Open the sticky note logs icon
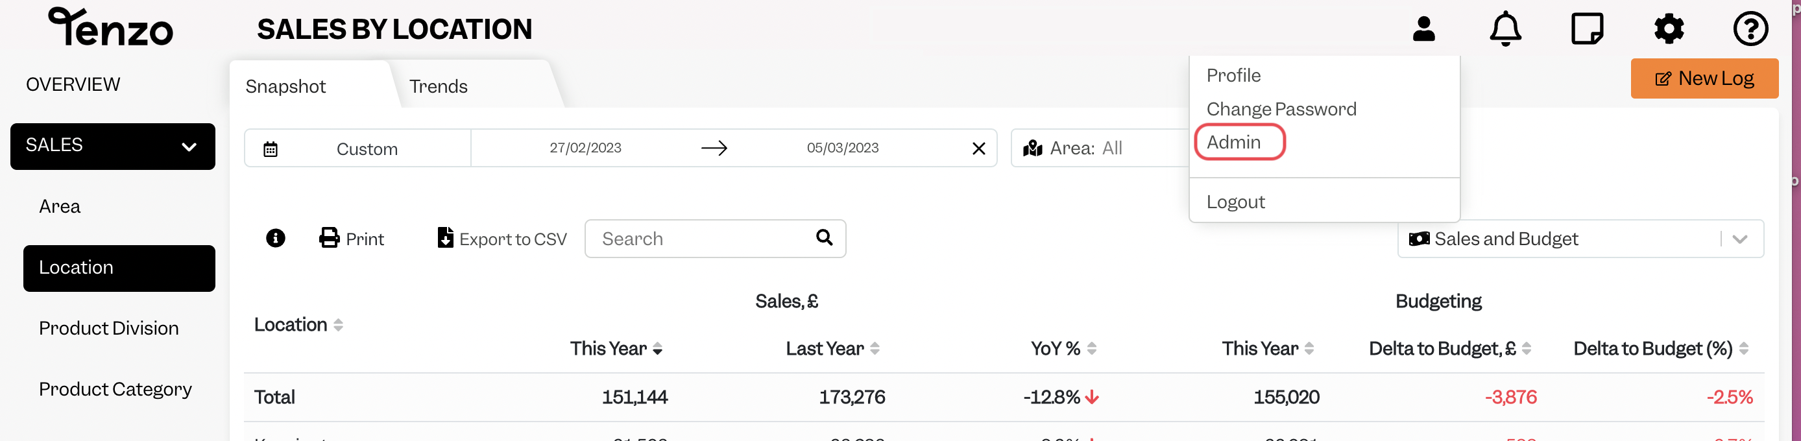 tap(1587, 29)
